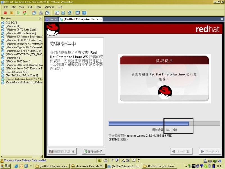Screen dimensions: 225x169
Task: Click the 隱藏輔助訊息(H) button
Action: click(x=62, y=152)
